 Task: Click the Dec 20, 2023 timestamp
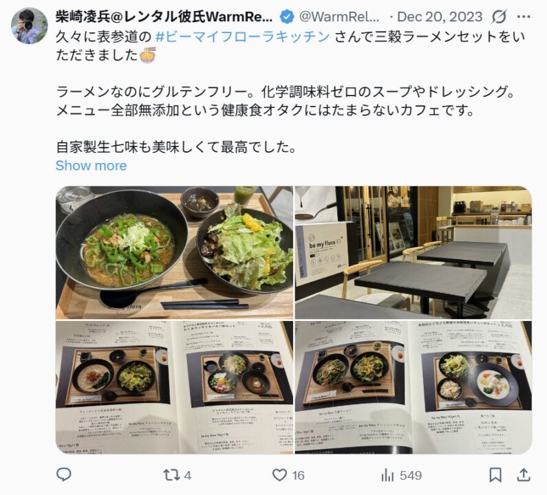(440, 16)
